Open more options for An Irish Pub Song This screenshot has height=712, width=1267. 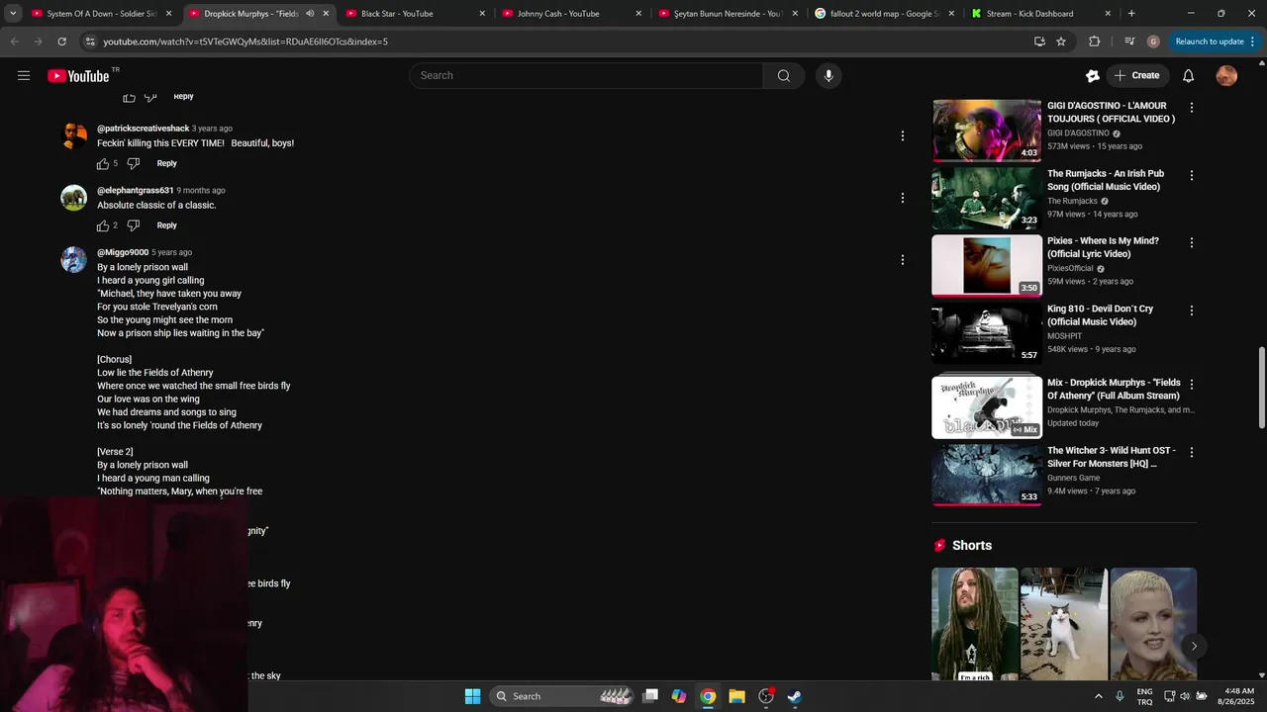tap(1191, 175)
